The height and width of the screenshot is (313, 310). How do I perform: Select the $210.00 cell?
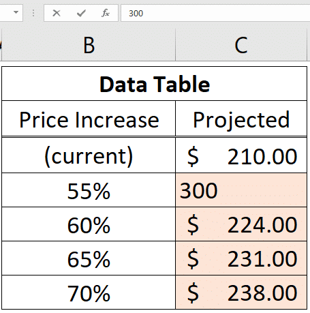point(241,155)
